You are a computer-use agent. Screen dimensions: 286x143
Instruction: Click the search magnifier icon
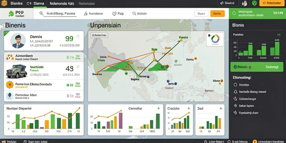(41, 13)
